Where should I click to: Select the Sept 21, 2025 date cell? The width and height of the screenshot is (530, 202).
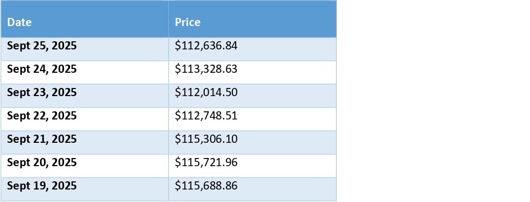85,143
